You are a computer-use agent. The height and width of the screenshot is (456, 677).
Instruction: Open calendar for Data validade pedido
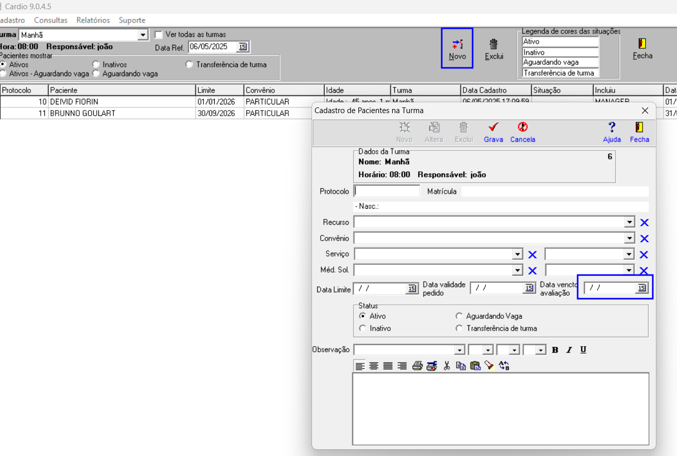coord(529,288)
